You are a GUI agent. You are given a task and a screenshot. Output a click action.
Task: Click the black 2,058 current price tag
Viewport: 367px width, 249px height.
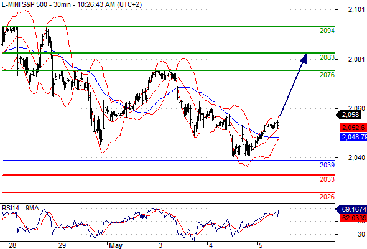pos(349,115)
